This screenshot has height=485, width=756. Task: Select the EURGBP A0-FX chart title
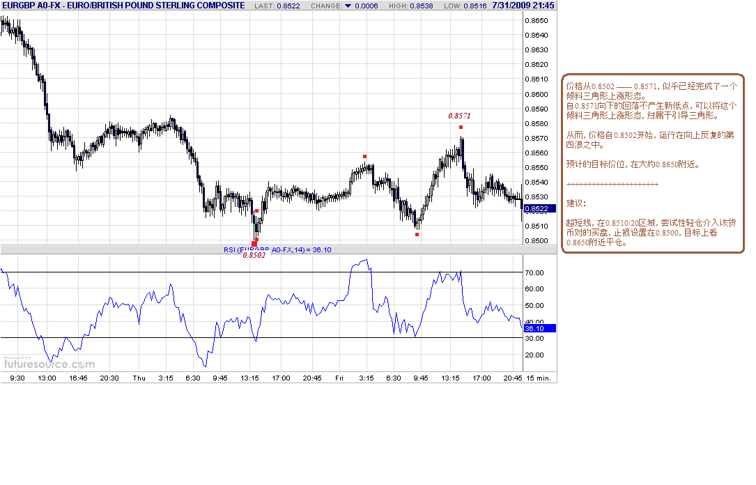point(123,6)
